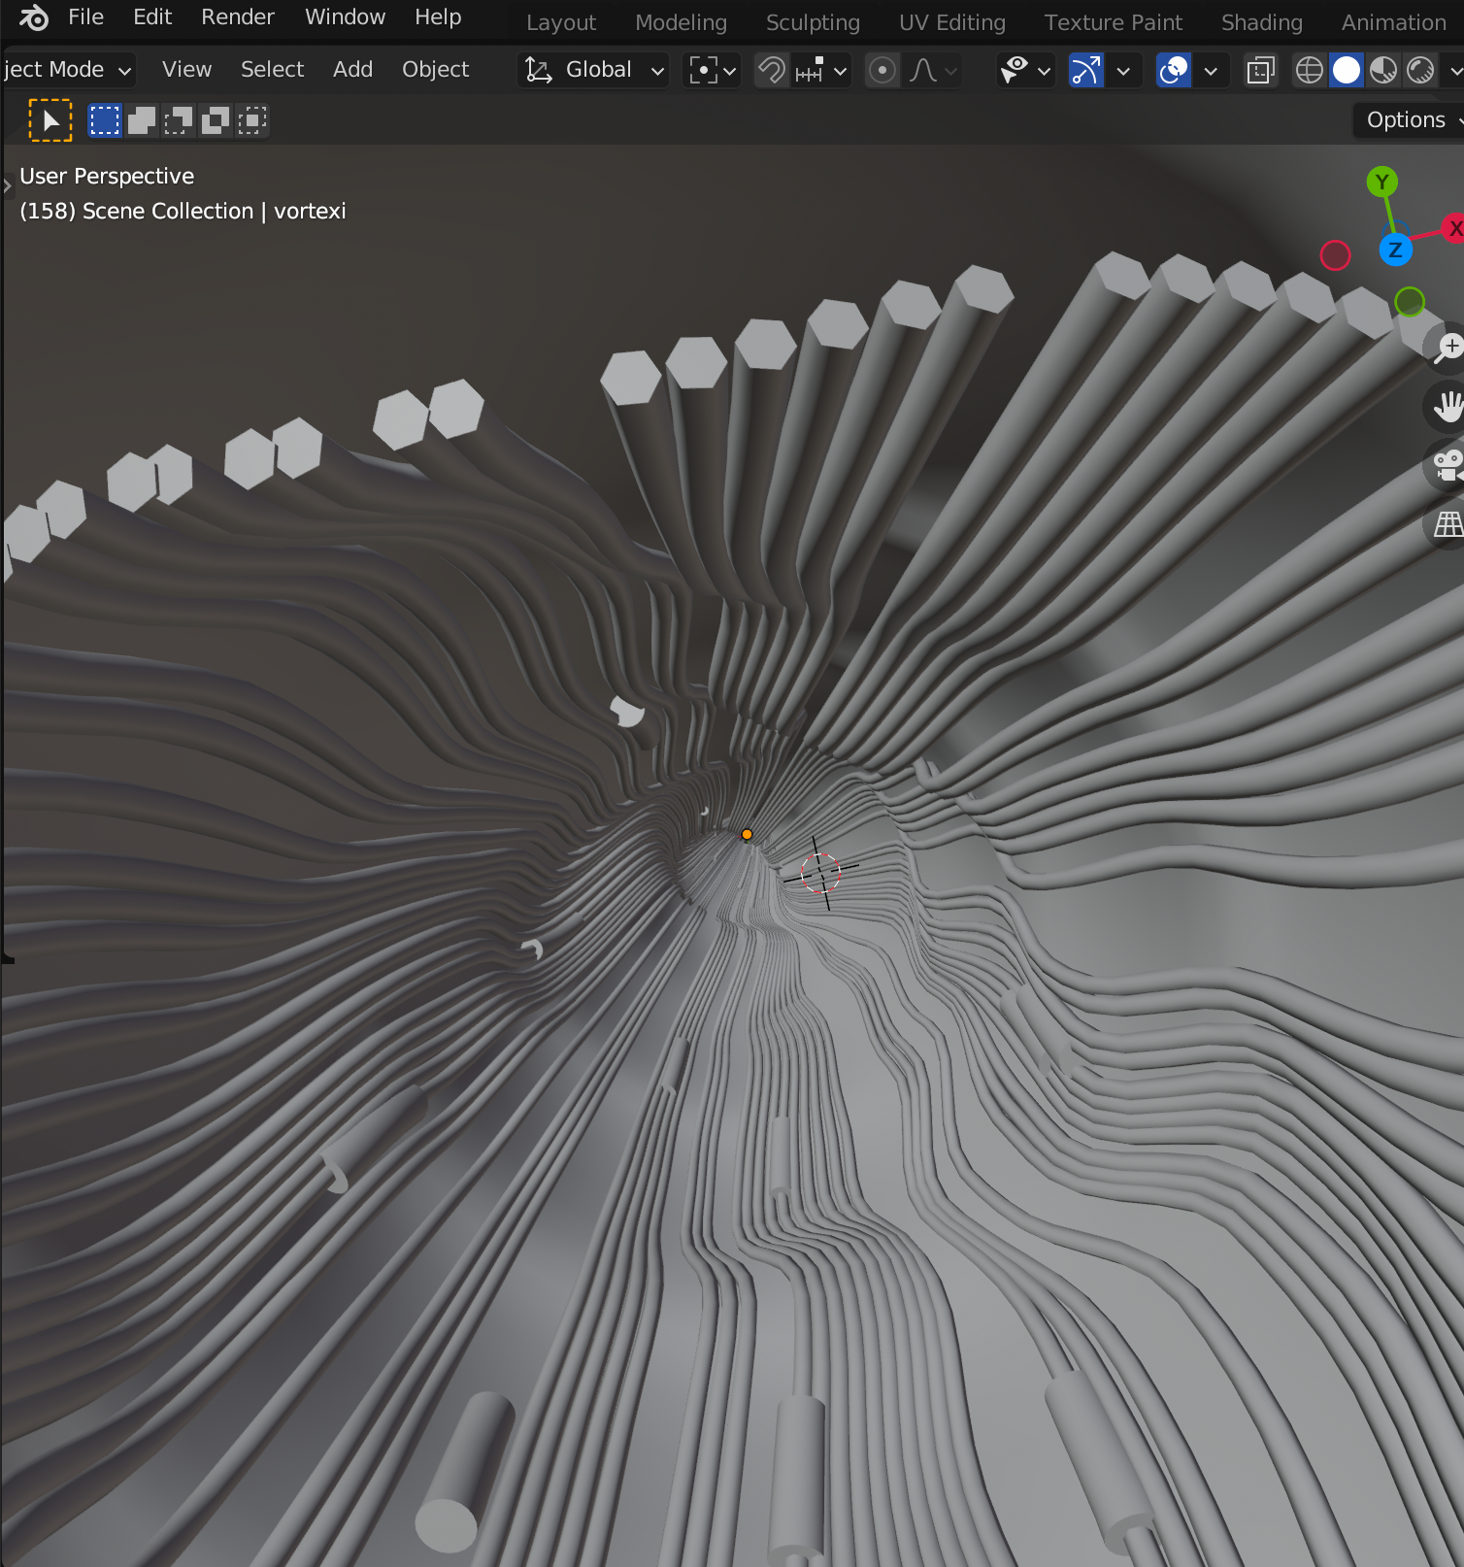Switch to rendered viewport shading
Viewport: 1464px width, 1567px height.
(1420, 70)
